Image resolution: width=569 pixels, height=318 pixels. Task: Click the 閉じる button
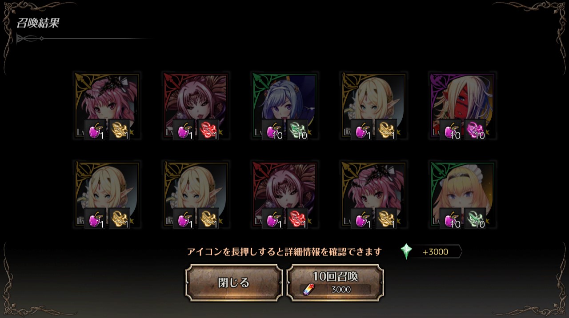(234, 283)
